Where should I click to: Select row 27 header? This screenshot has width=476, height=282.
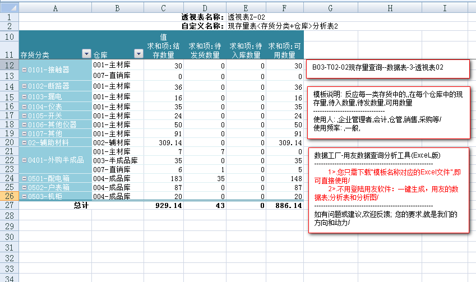9,206
